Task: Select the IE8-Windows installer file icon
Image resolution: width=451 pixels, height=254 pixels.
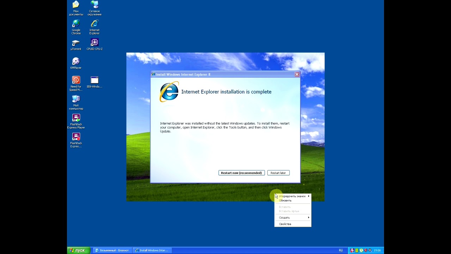Action: [x=94, y=82]
